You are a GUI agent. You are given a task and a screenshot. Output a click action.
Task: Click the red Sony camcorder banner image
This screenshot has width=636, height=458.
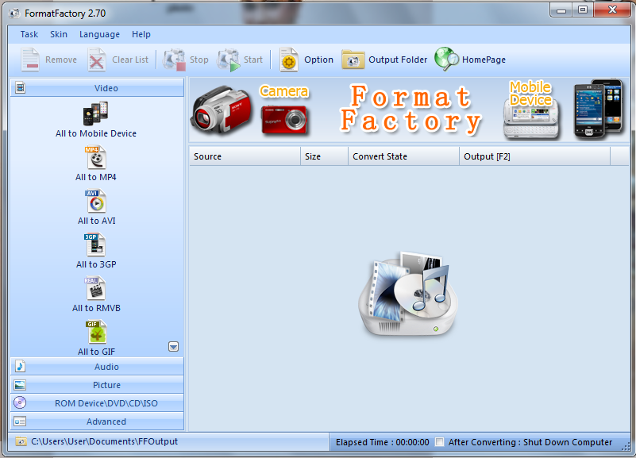[x=221, y=110]
